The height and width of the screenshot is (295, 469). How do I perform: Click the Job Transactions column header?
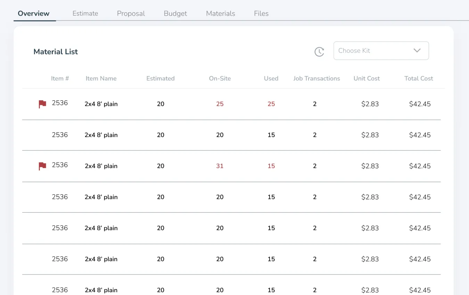(316, 78)
